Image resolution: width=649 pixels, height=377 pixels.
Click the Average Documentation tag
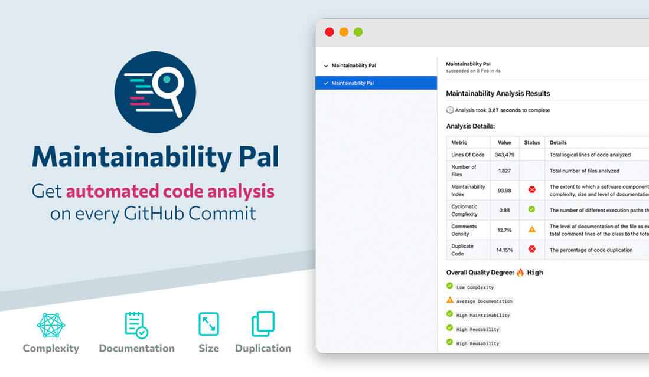point(484,301)
